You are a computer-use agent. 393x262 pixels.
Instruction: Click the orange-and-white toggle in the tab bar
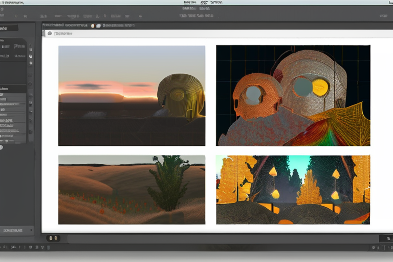point(96,26)
